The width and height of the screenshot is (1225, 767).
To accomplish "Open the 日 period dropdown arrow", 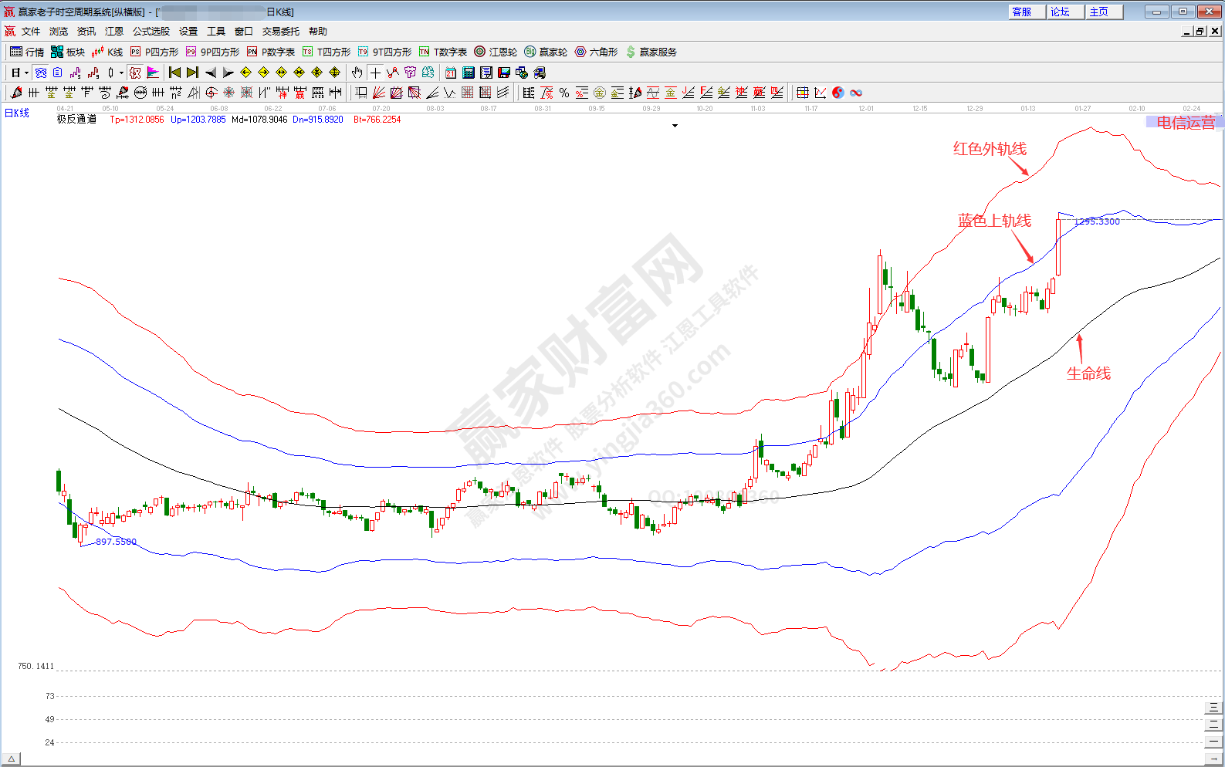I will (26, 73).
